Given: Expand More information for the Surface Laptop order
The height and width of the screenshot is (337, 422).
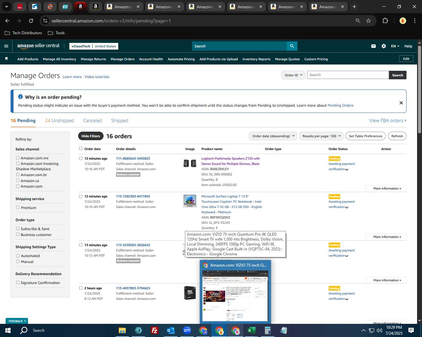Looking at the screenshot, I should [x=386, y=237].
